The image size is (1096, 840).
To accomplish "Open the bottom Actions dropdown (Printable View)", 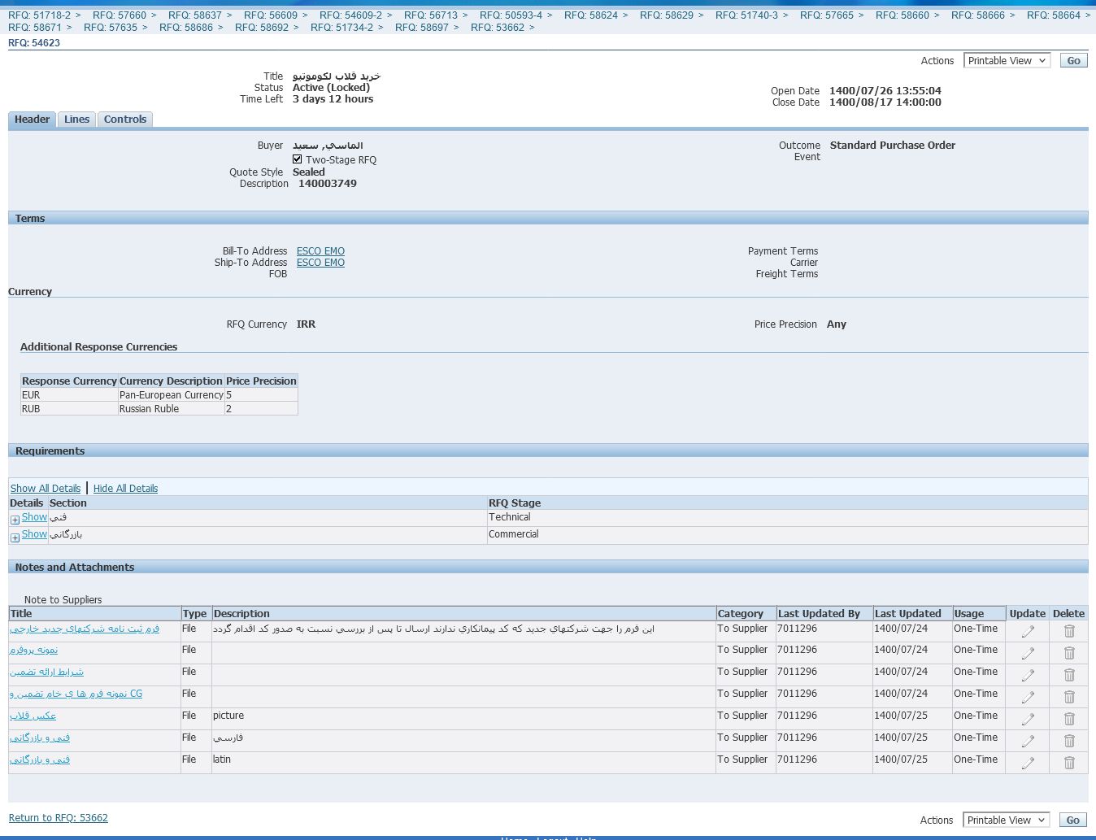I will [1006, 820].
